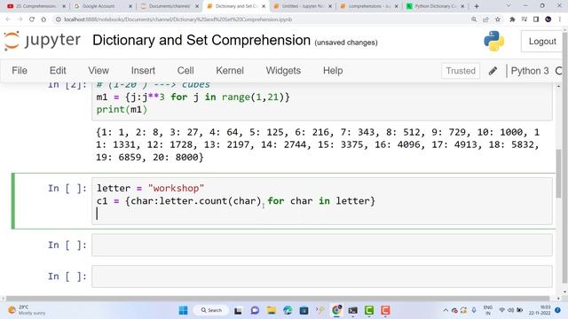Open Chrome from the taskbar
568x319 pixels.
point(336,310)
